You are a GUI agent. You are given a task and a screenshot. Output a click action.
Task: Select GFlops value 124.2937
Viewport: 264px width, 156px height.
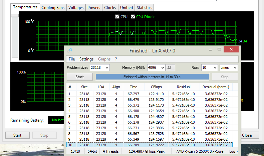(156, 122)
